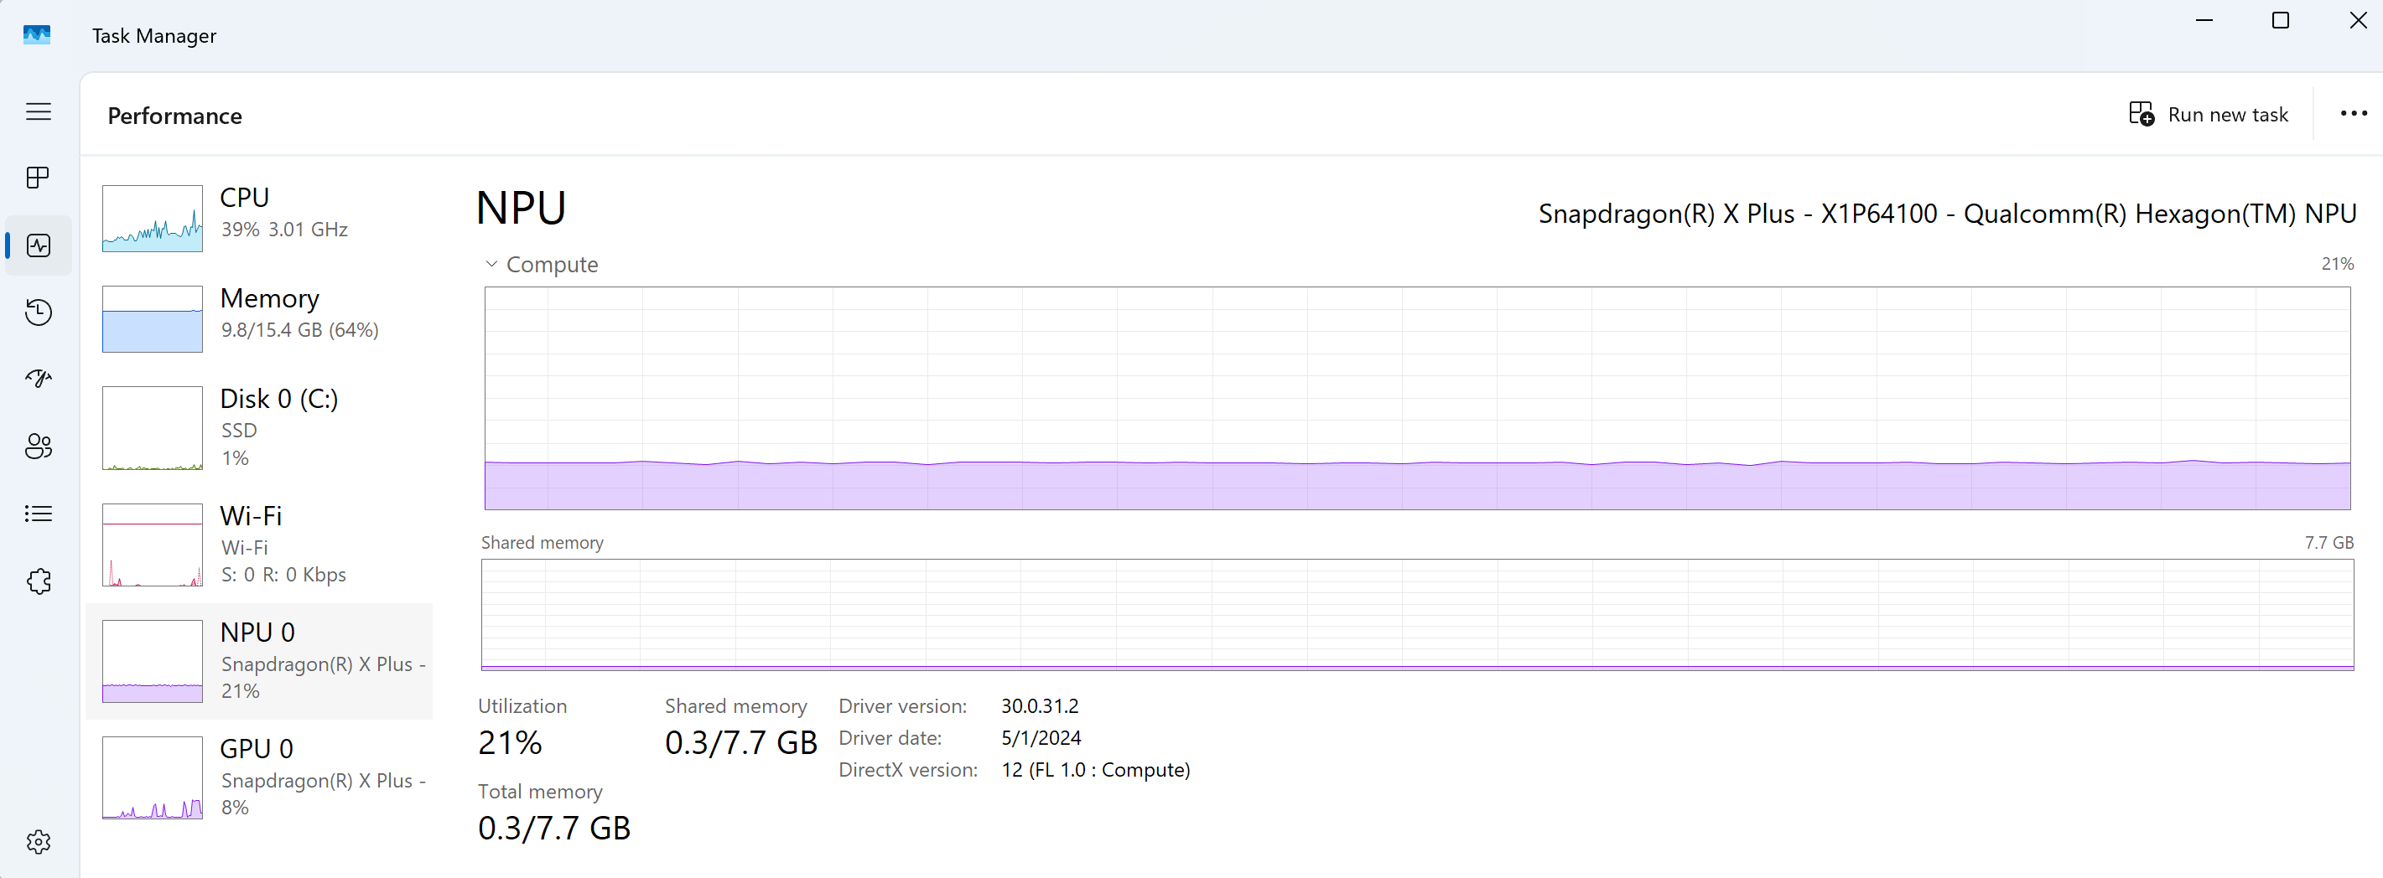Image resolution: width=2383 pixels, height=878 pixels.
Task: View Disk 0 (C:) details
Action: (259, 427)
